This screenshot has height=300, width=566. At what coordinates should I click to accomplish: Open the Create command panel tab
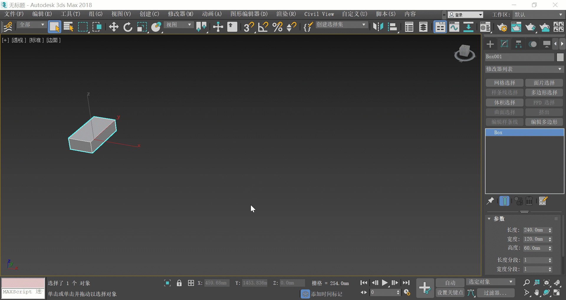pos(490,44)
